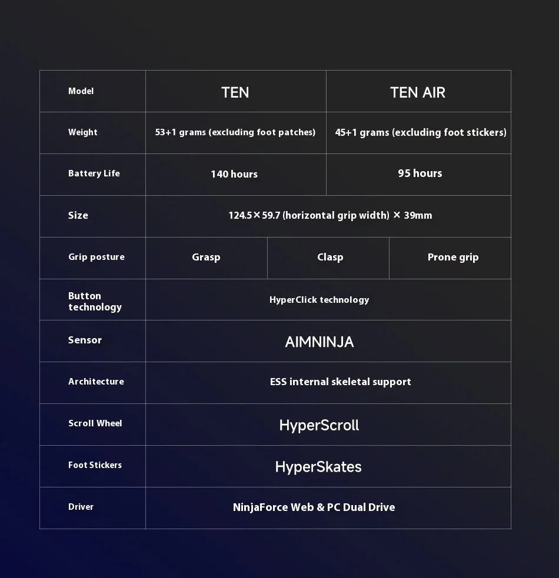Select the Grasp grip posture cell
559x578 pixels.
pyautogui.click(x=206, y=257)
